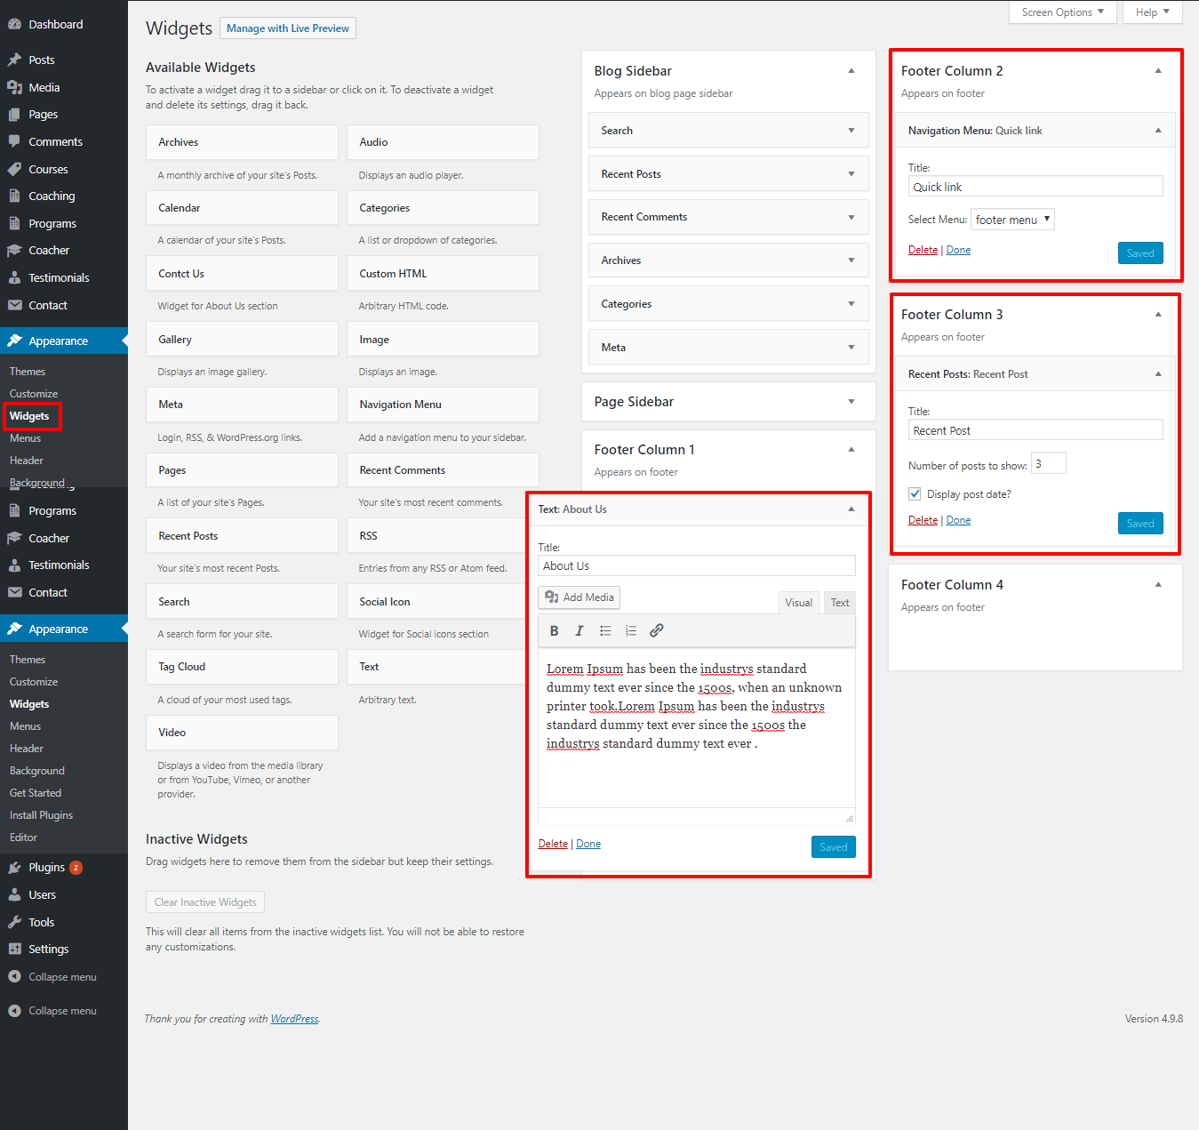The height and width of the screenshot is (1130, 1199).
Task: Open the Plugins menu with update badge
Action: coord(46,868)
